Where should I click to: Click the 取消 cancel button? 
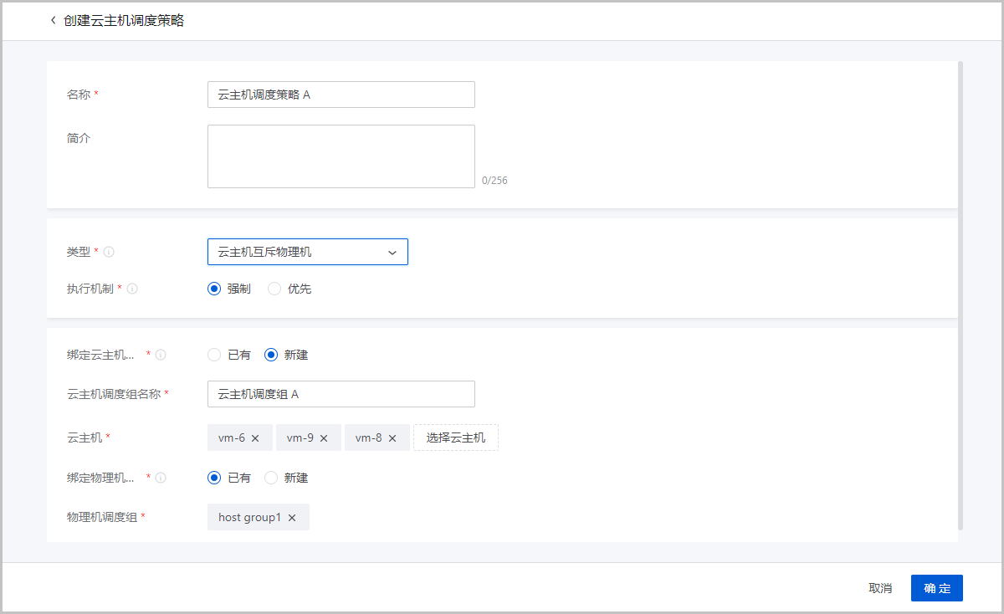pos(880,588)
